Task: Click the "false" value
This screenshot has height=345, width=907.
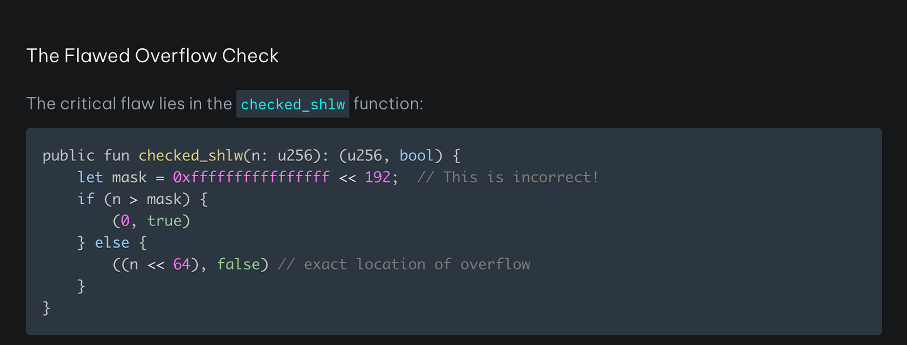Action: point(239,265)
